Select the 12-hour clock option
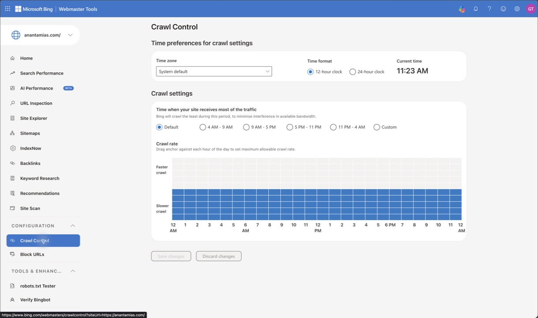 (x=310, y=72)
